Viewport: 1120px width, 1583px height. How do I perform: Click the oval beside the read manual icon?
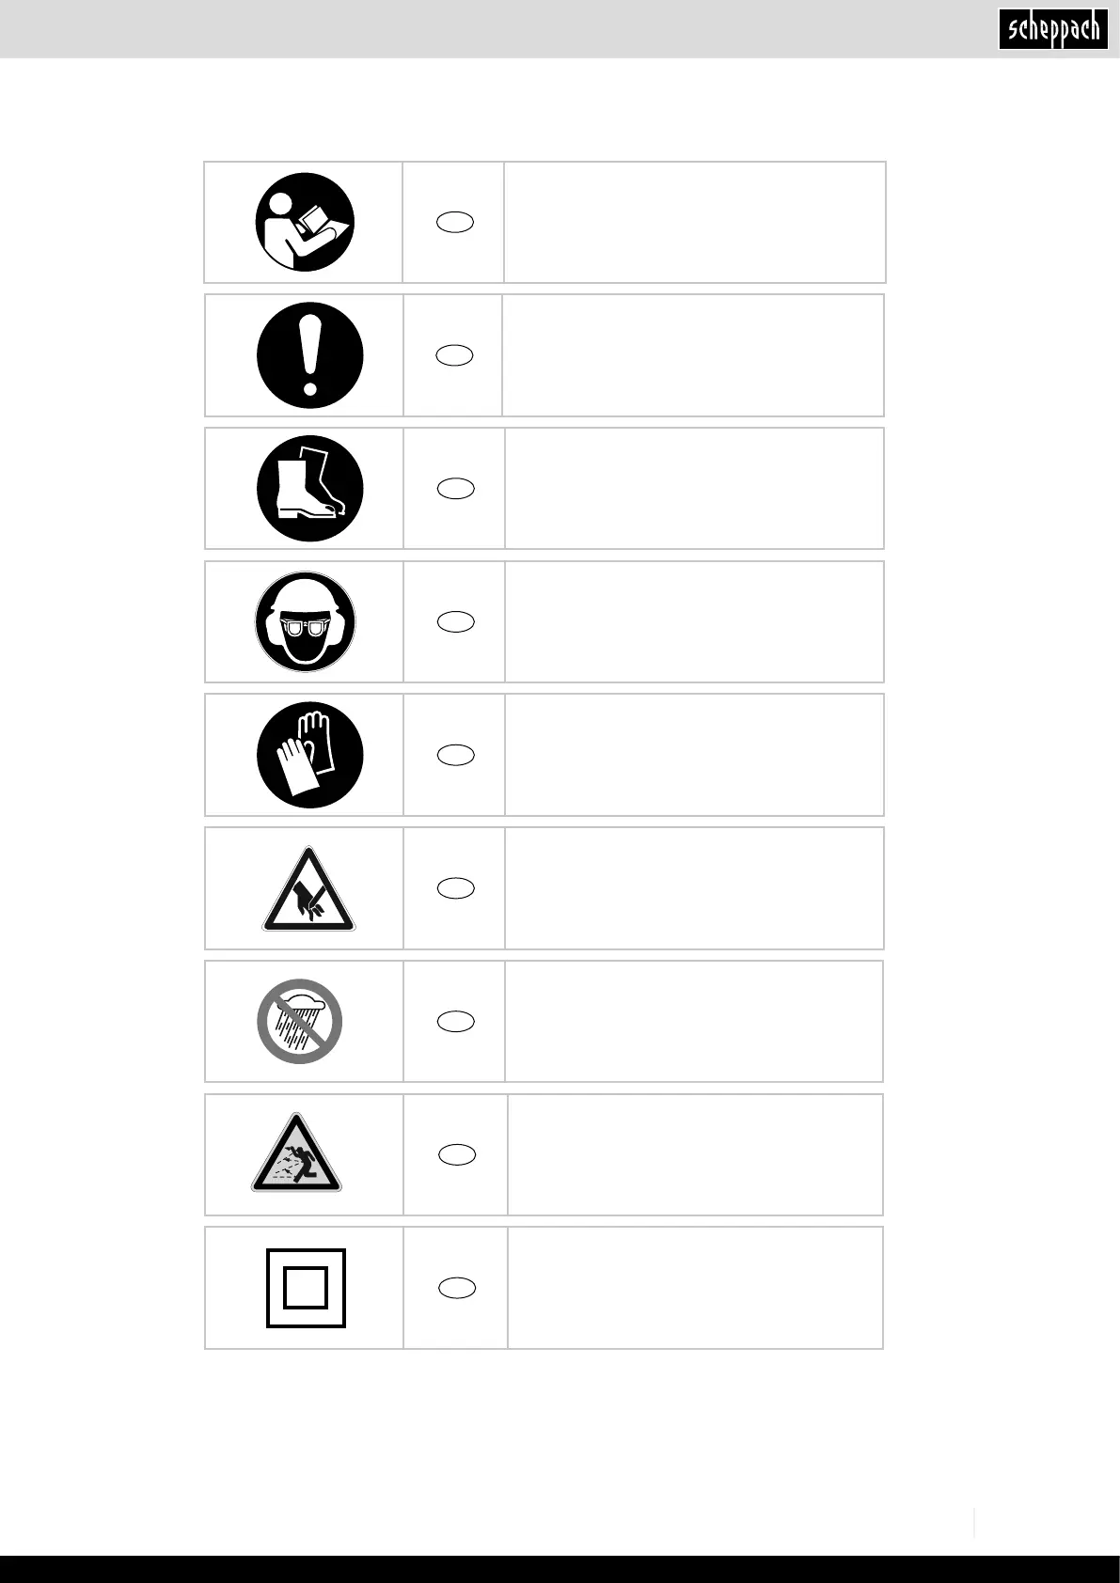[x=454, y=223]
